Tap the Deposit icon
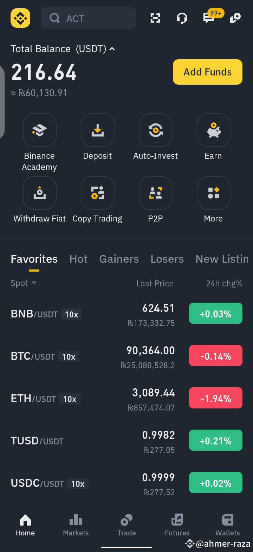Viewport: 253px width, 552px height. [x=98, y=130]
